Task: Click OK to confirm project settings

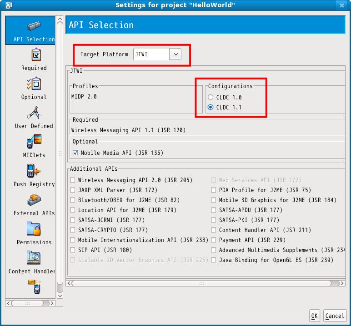Action: [x=315, y=316]
